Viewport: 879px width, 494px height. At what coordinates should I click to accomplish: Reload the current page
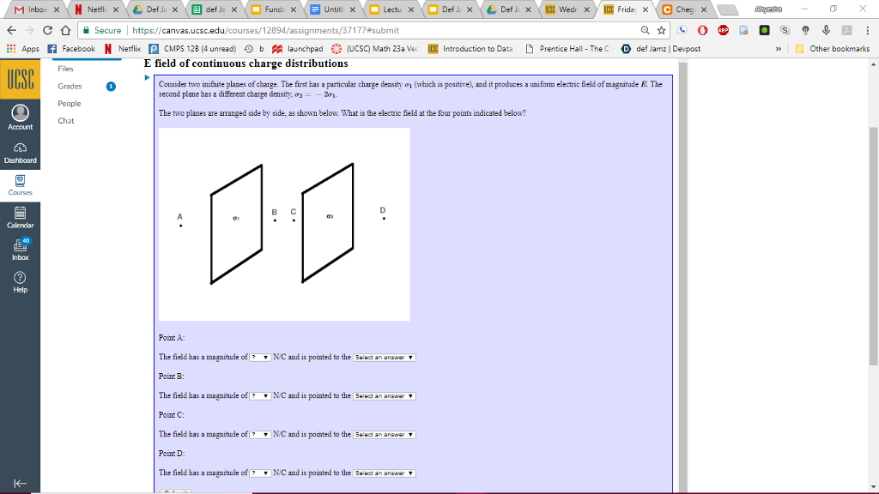point(48,30)
